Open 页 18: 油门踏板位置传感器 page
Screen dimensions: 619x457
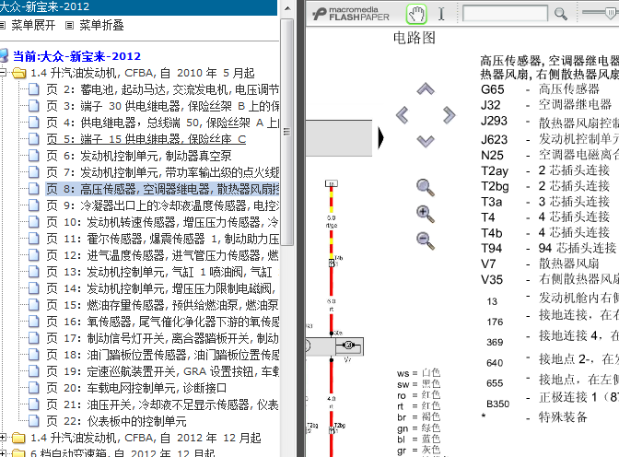point(163,355)
